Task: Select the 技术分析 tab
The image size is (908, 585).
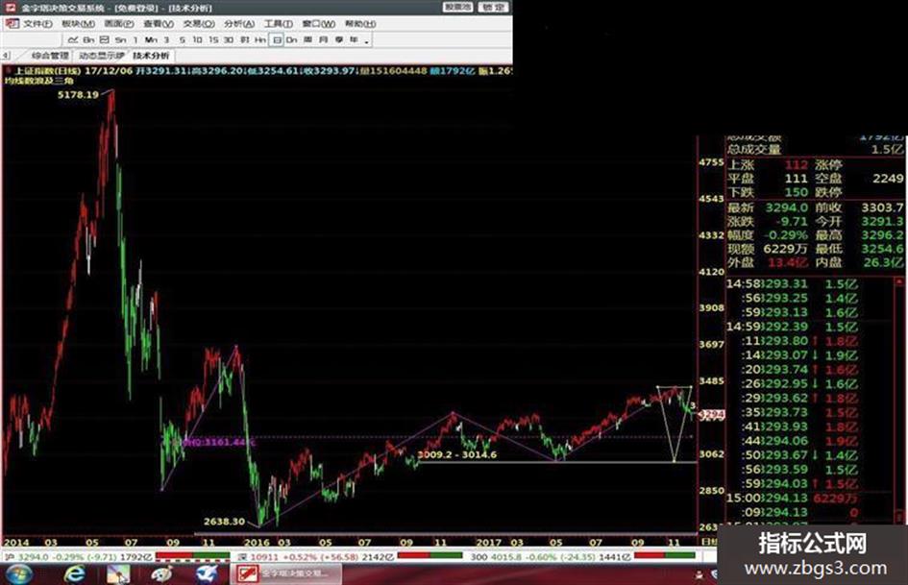Action: (x=151, y=56)
